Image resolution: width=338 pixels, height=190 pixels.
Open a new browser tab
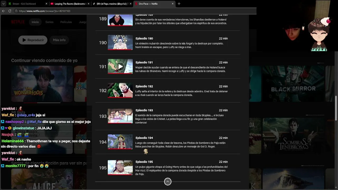(x=179, y=4)
